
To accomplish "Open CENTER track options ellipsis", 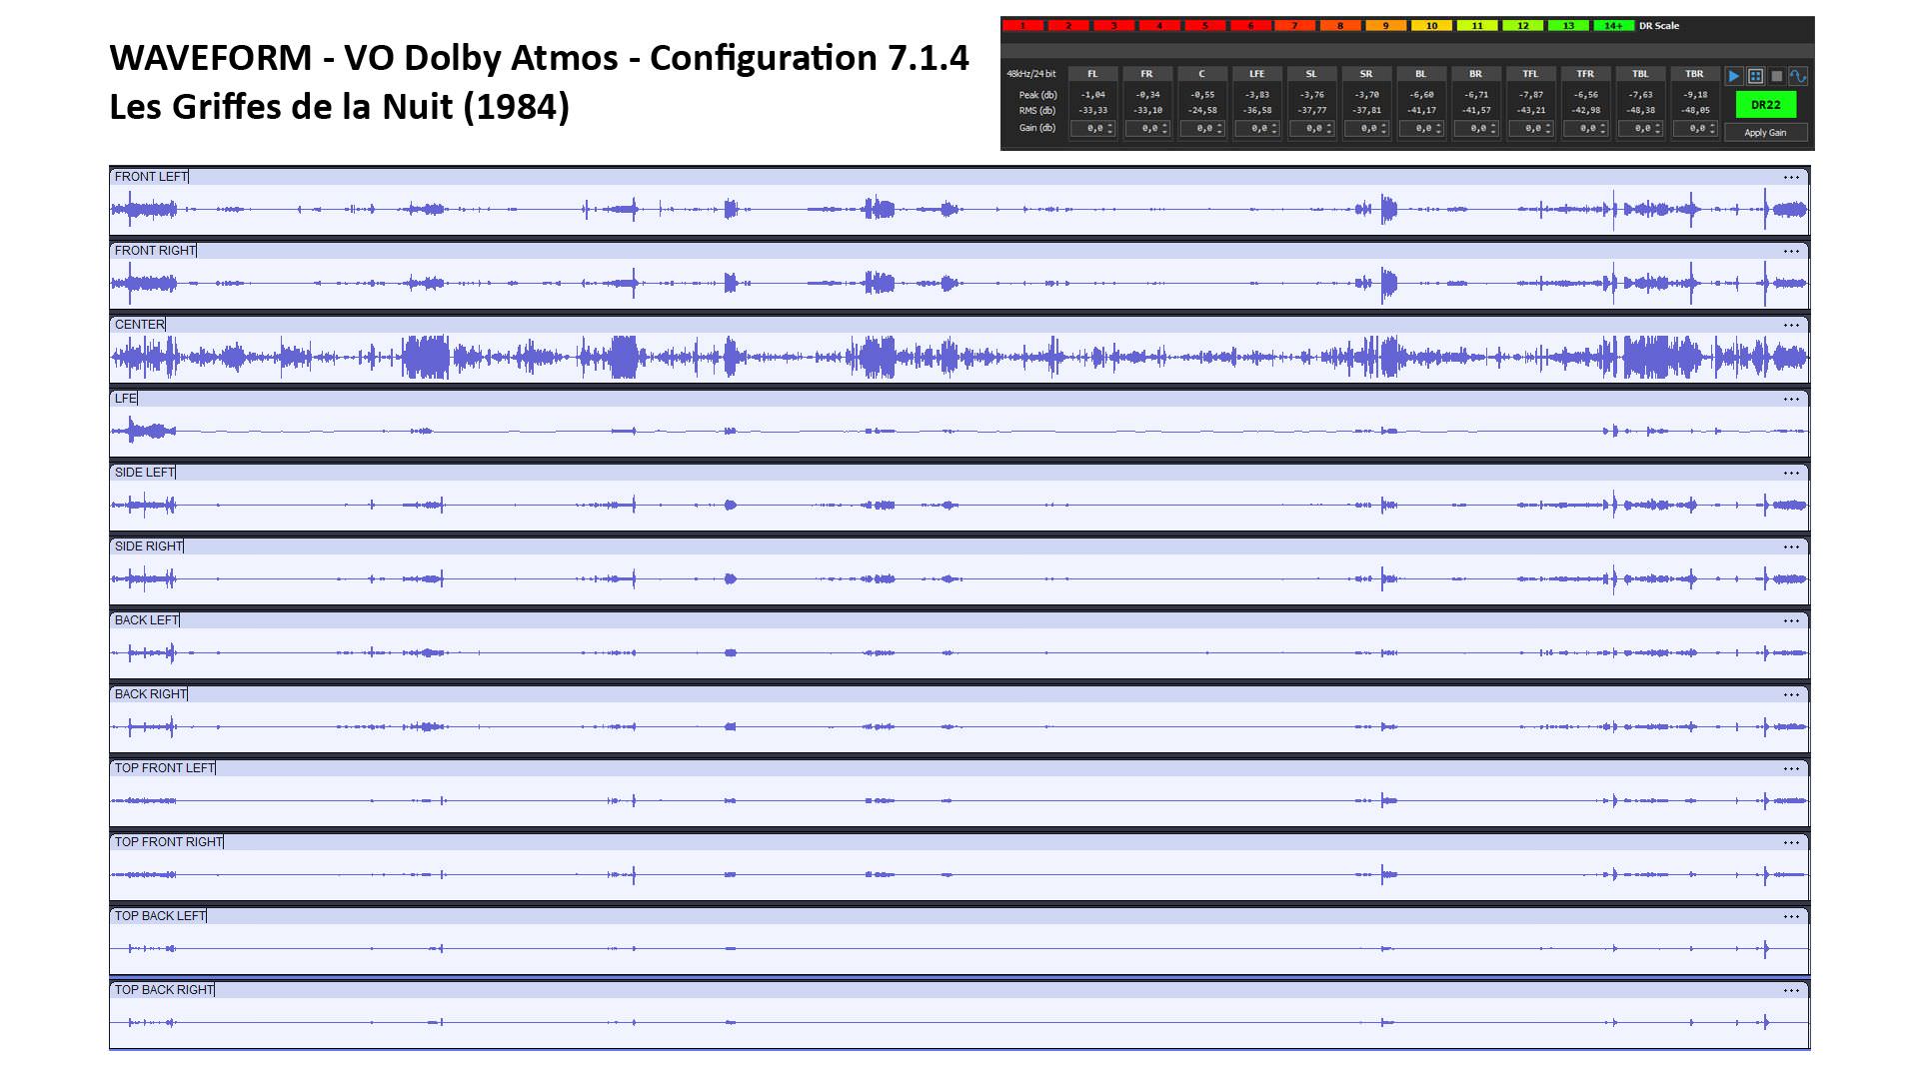I will click(1791, 326).
